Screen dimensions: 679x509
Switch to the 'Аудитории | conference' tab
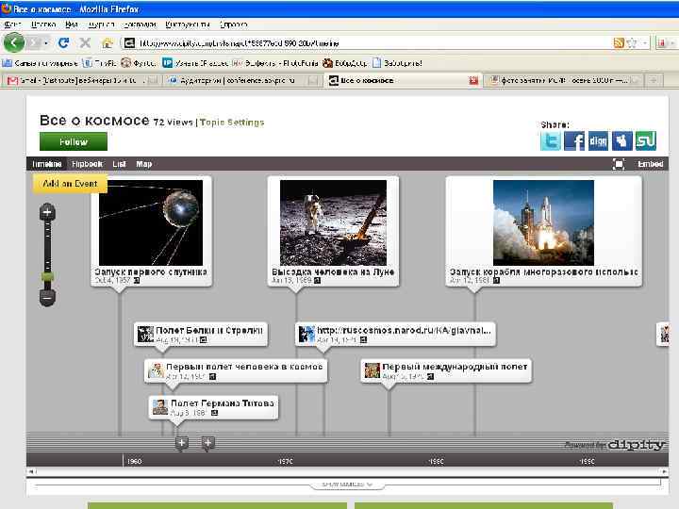244,80
